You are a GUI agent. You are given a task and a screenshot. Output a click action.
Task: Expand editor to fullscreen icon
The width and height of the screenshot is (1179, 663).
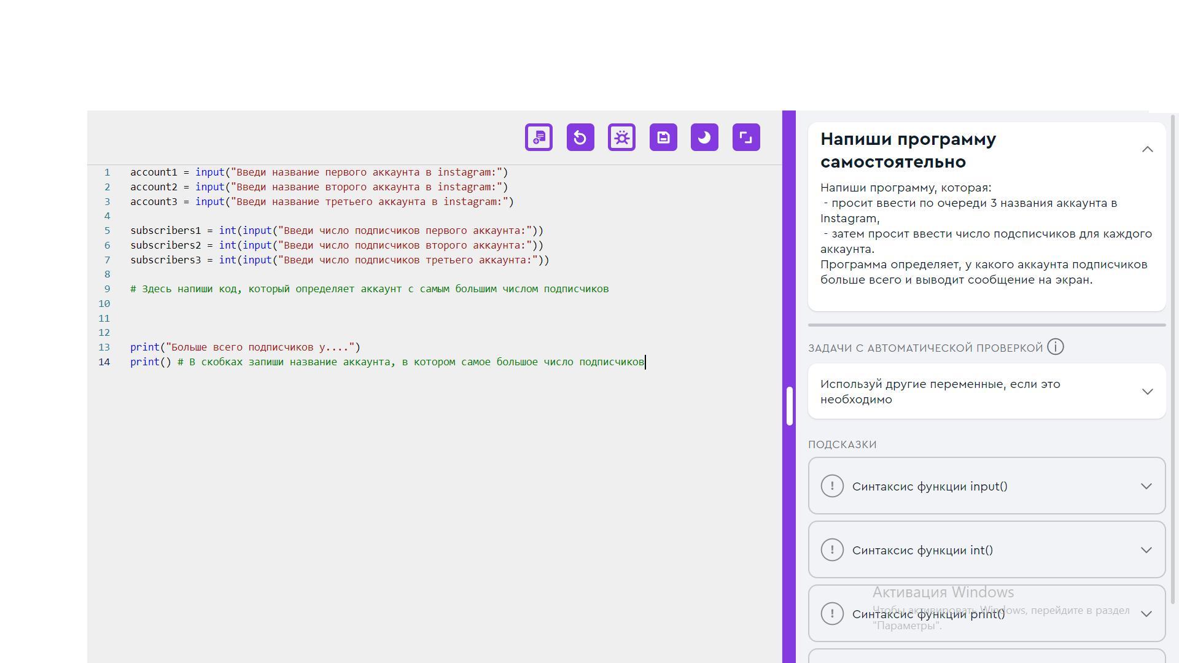click(x=746, y=138)
